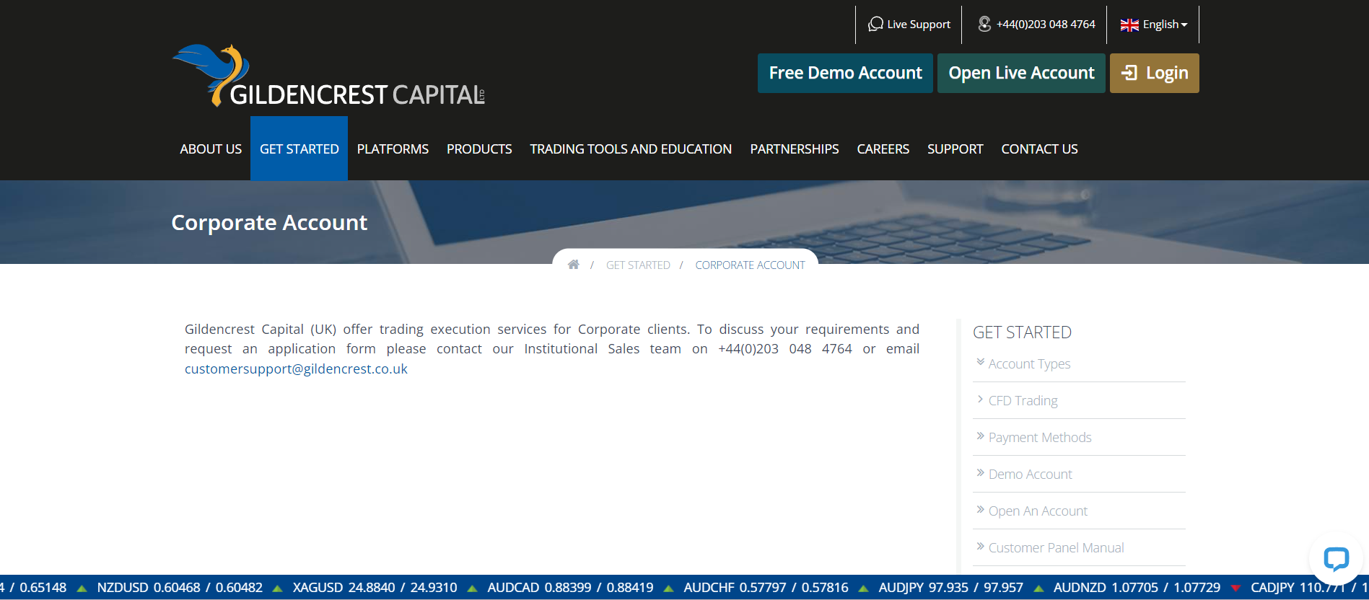The image size is (1369, 600).
Task: Open Trading Tools and Education menu
Action: (631, 149)
